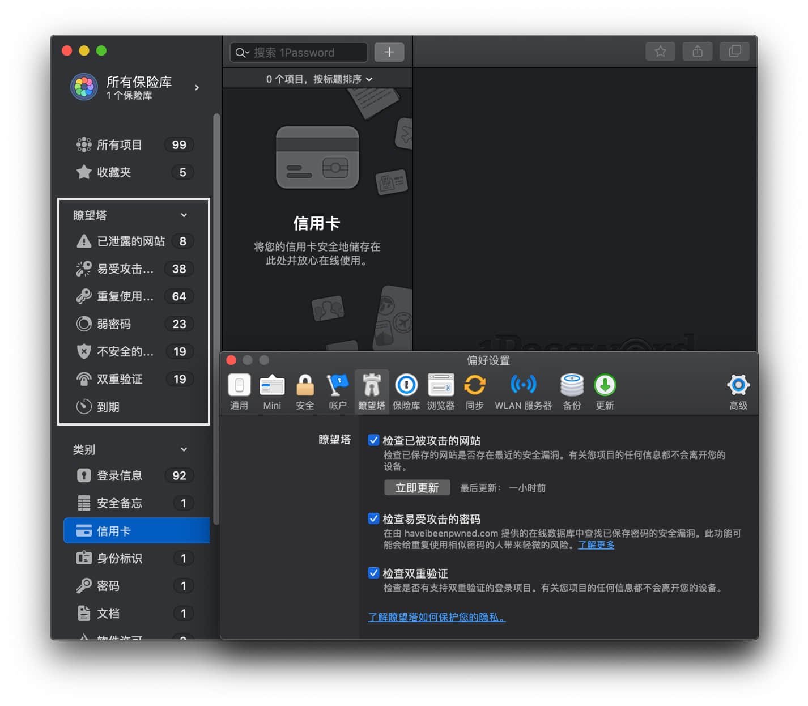The width and height of the screenshot is (808, 706).
Task: Select the 瞭望塔 tower preferences icon
Action: (372, 391)
